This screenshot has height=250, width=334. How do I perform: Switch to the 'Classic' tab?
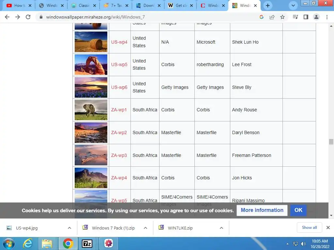83,6
